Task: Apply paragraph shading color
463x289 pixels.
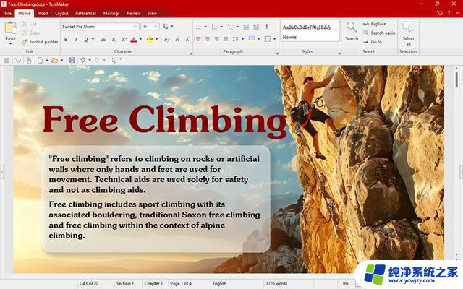Action: [x=252, y=39]
